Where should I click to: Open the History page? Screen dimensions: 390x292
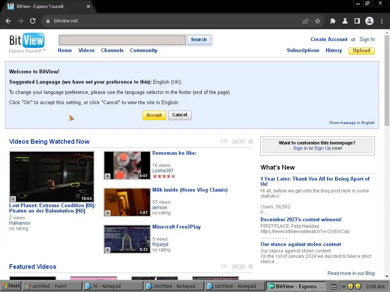click(334, 51)
